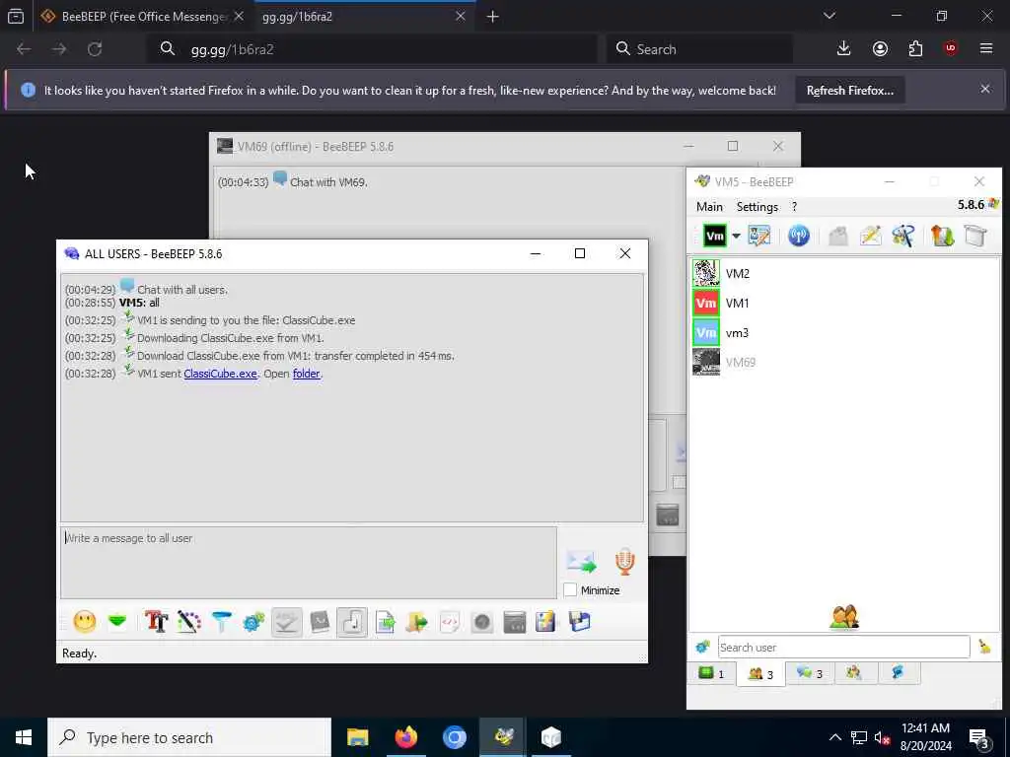Click the write message pencil note icon
Viewport: 1010px width, 757px height.
[870, 236]
